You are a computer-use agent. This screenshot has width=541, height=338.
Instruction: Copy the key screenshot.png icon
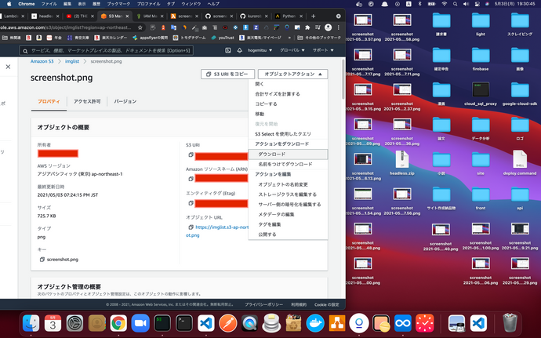(x=42, y=260)
